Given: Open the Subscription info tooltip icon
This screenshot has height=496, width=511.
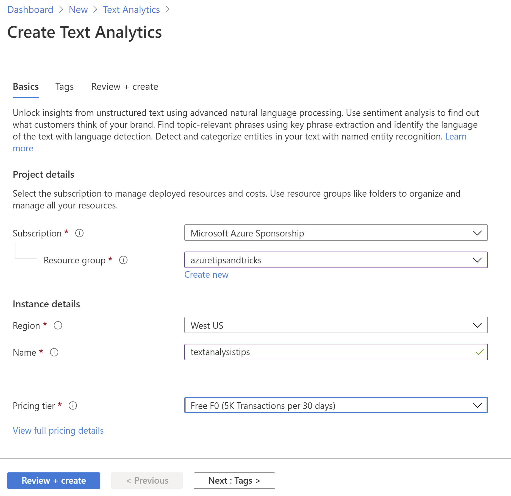Looking at the screenshot, I should [79, 233].
